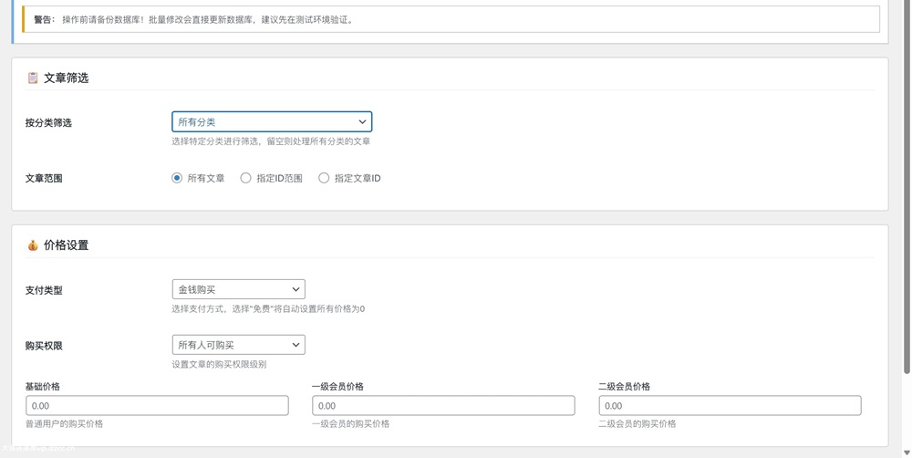Click the 文章范围 label

[x=44, y=179]
